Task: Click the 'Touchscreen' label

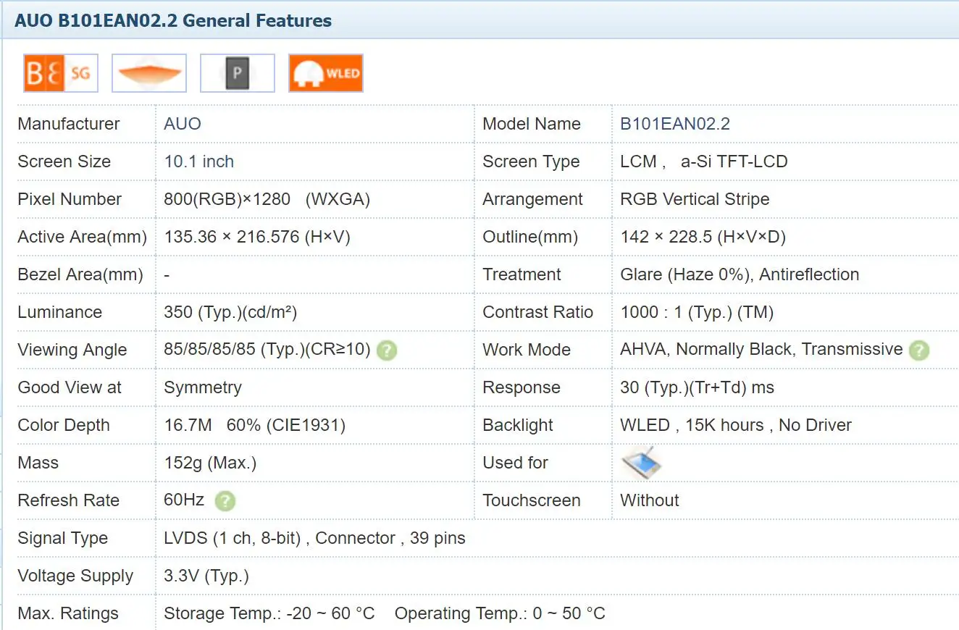Action: pos(532,500)
